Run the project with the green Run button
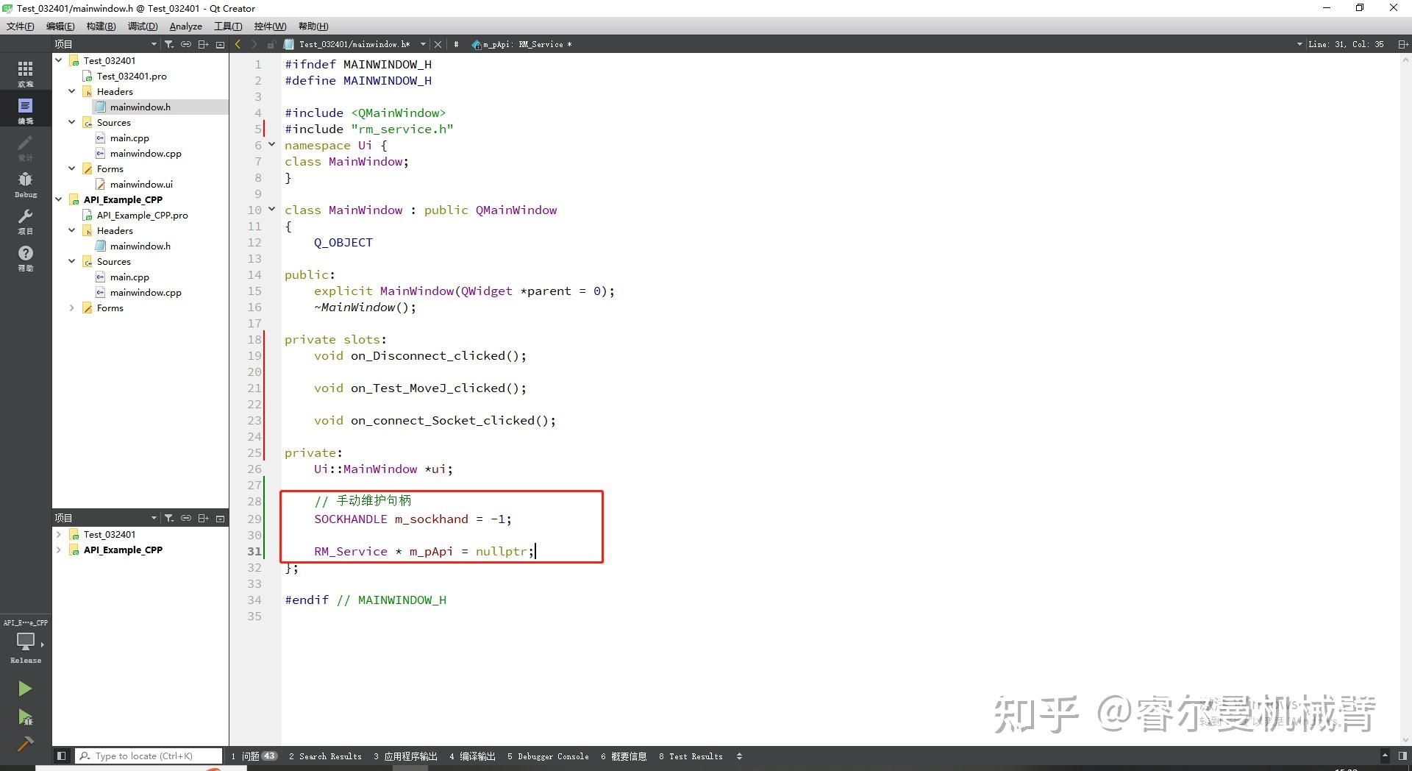Image resolution: width=1412 pixels, height=771 pixels. click(25, 688)
